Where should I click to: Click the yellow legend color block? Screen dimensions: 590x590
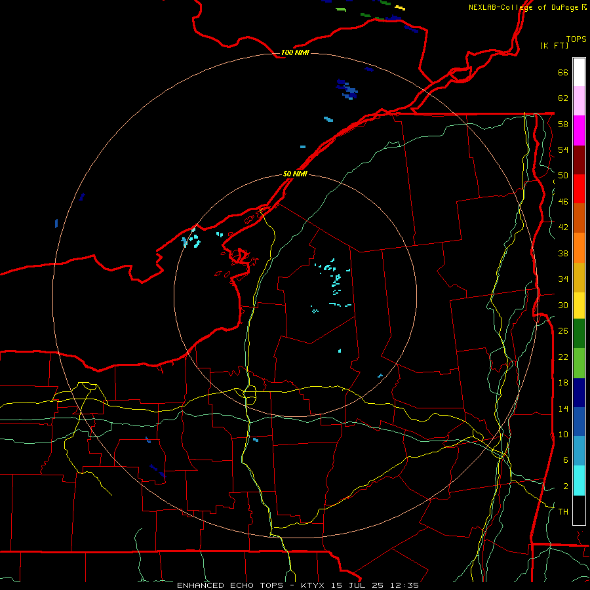579,305
